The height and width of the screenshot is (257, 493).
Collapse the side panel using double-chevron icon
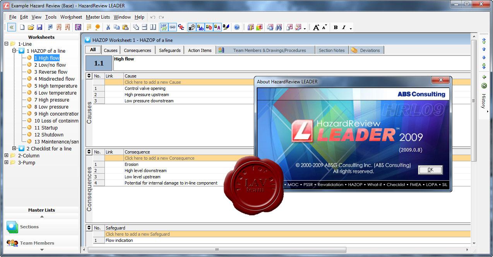pos(11,27)
